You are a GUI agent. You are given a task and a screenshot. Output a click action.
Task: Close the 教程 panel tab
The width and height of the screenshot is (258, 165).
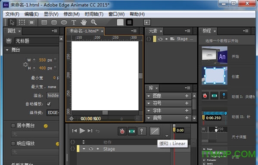214,31
